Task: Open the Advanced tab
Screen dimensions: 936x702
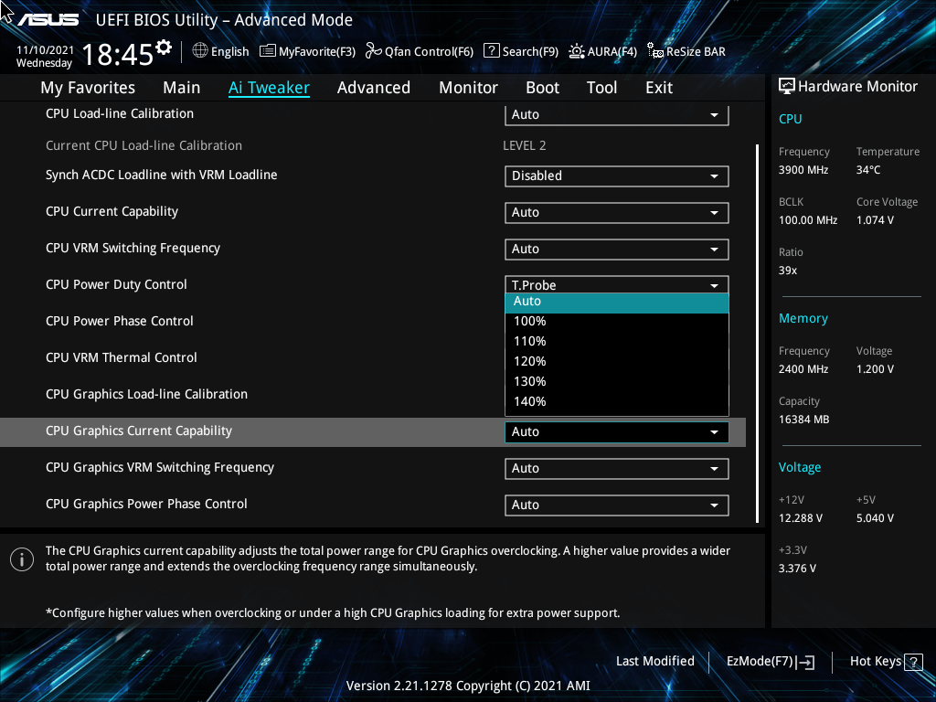Action: point(374,88)
